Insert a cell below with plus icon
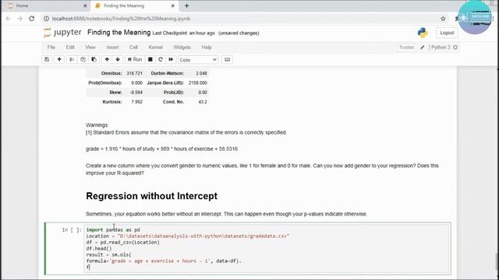Viewport: 499px width, 280px height. coord(59,60)
